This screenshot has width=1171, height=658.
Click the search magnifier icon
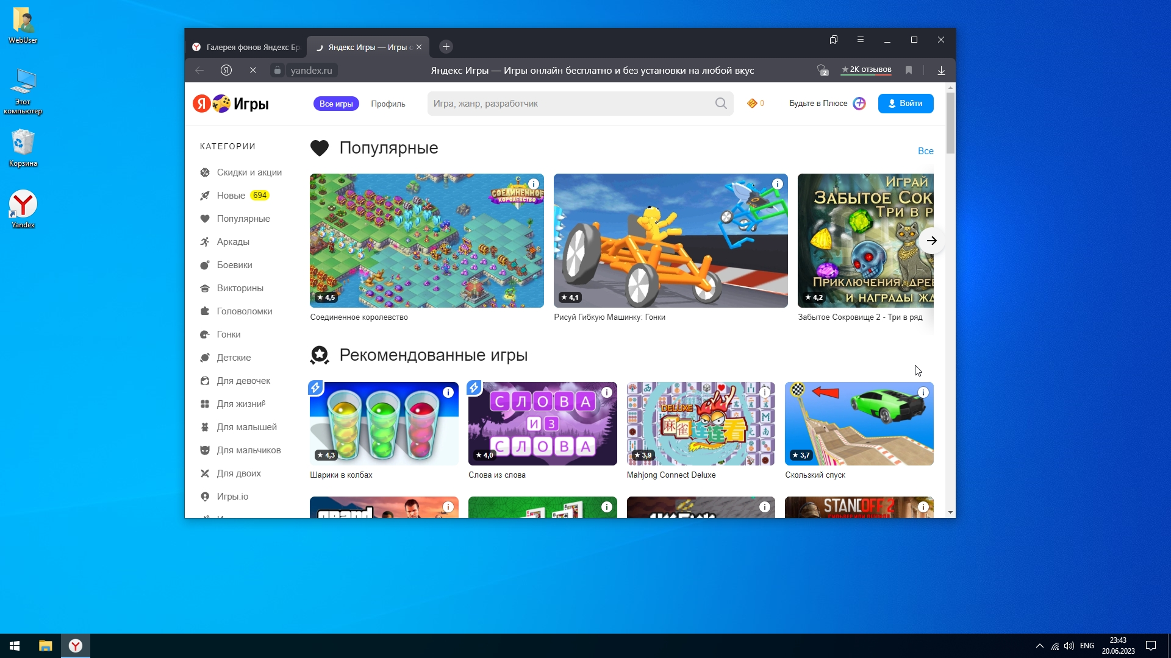point(721,104)
